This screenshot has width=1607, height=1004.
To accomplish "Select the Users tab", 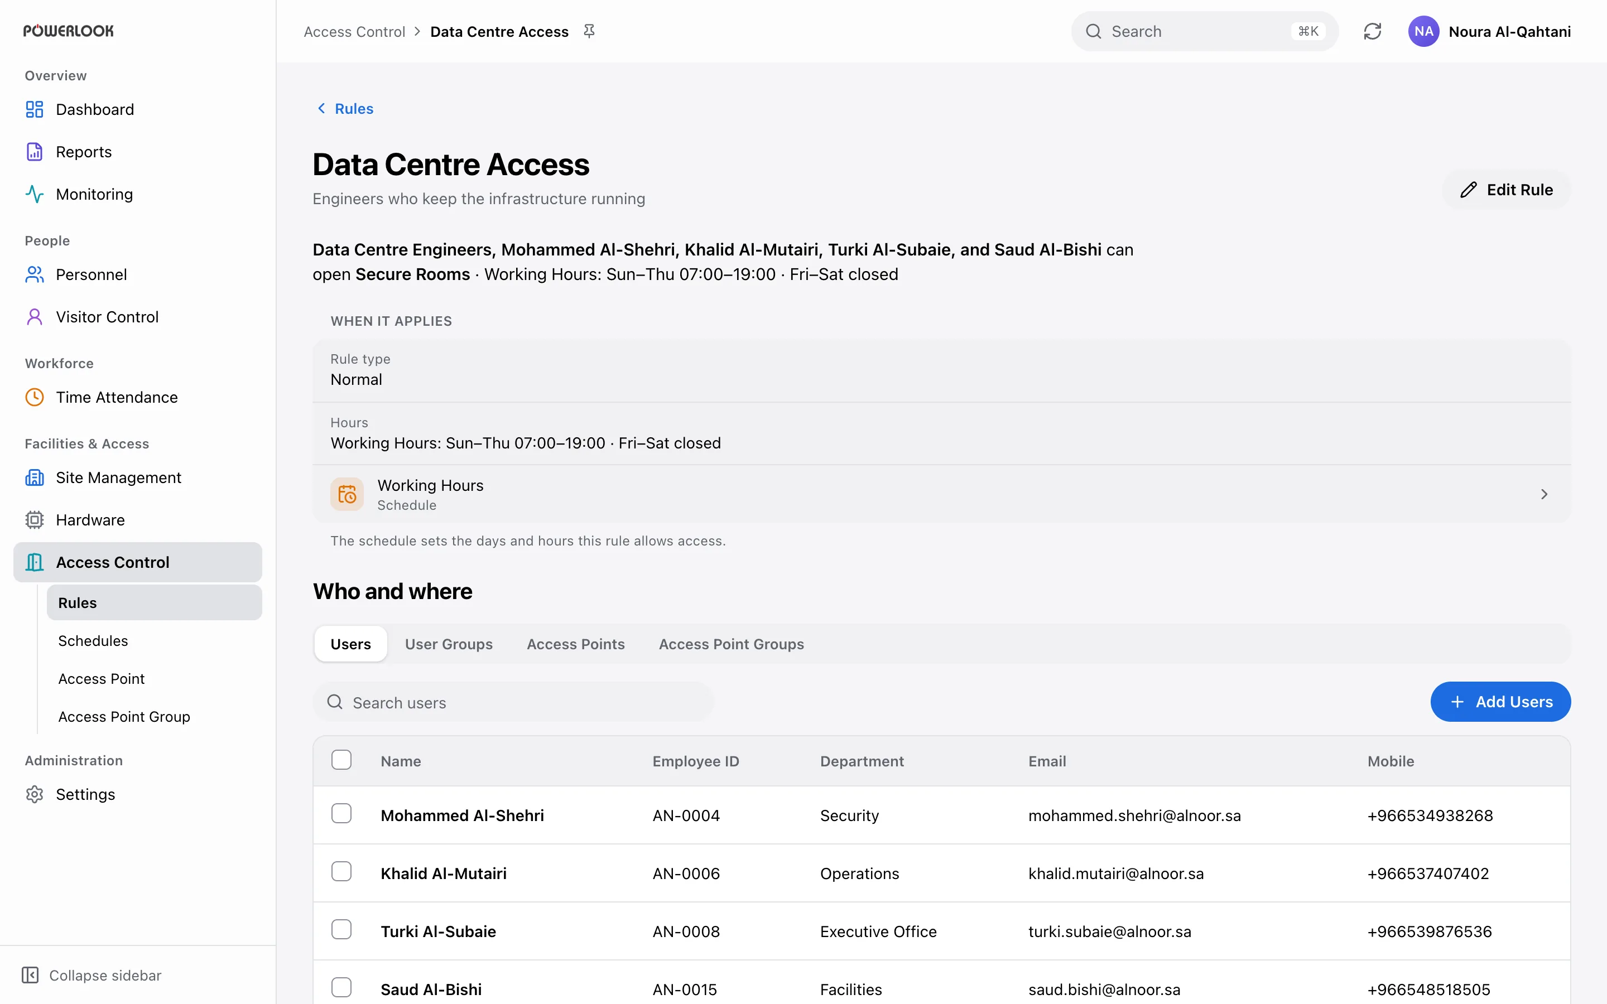I will (350, 644).
